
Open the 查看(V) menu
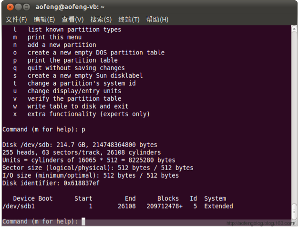(72, 19)
